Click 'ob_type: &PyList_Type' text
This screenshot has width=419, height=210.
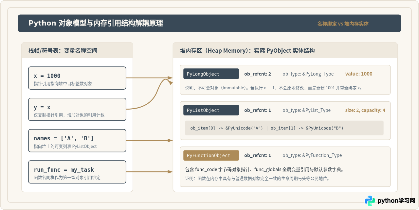coord(307,110)
